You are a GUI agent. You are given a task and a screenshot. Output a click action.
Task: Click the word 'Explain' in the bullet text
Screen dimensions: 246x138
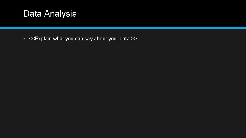click(x=43, y=39)
